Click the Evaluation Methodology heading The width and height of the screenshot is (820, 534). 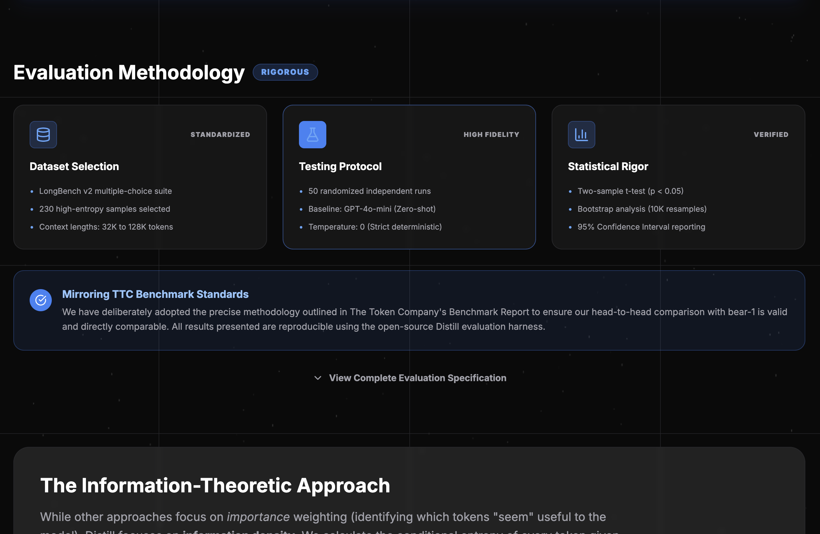[129, 73]
